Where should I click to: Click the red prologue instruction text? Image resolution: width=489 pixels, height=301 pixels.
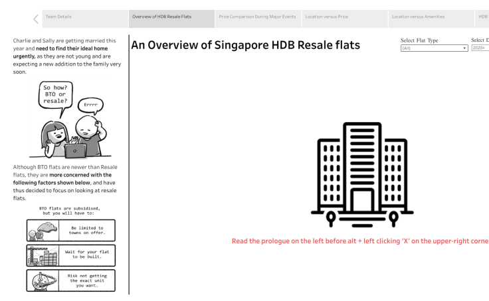pyautogui.click(x=359, y=240)
